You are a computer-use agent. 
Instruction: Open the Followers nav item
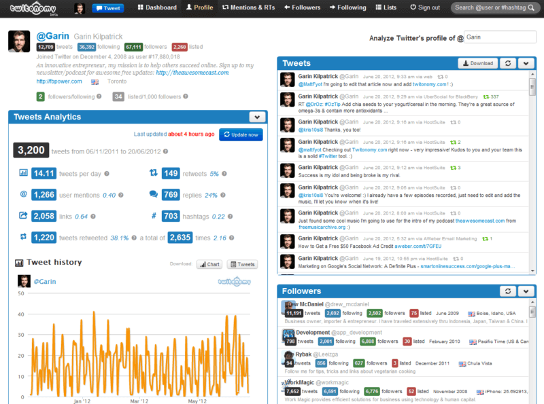(x=302, y=7)
